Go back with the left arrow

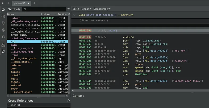(3, 3)
